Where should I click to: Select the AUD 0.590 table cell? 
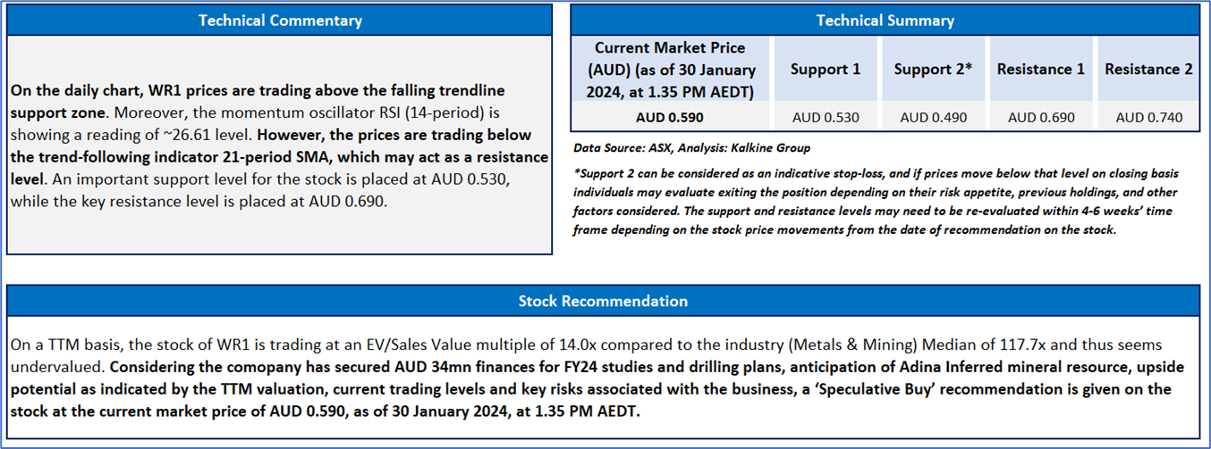[670, 117]
